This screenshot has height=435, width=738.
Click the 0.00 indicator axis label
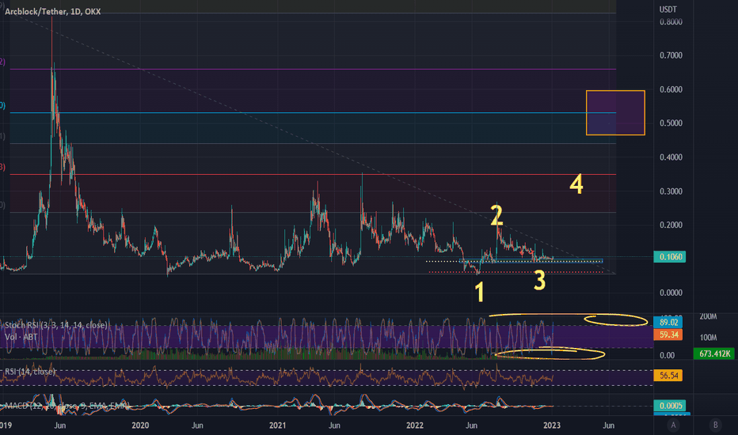click(x=667, y=355)
